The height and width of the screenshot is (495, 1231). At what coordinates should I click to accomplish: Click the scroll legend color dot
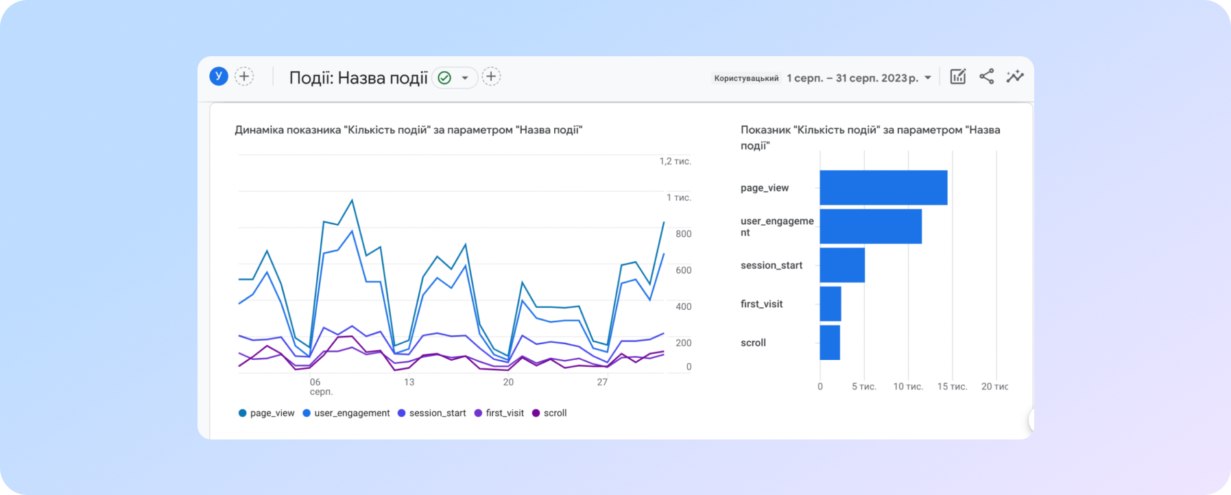click(536, 413)
